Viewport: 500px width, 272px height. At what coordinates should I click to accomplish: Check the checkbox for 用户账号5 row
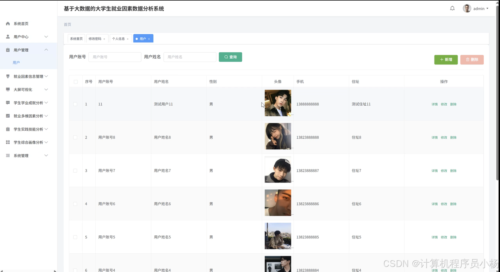click(75, 237)
